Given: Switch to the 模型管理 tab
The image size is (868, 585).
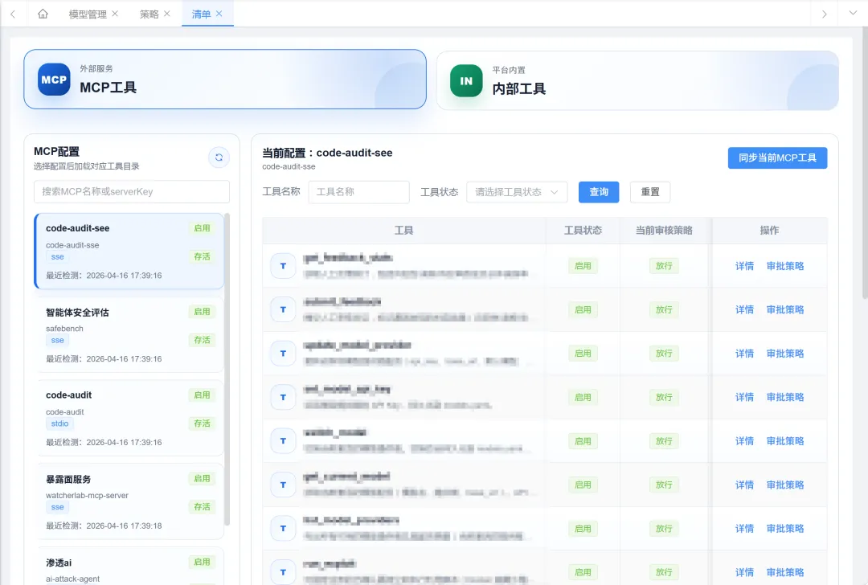Looking at the screenshot, I should coord(88,14).
